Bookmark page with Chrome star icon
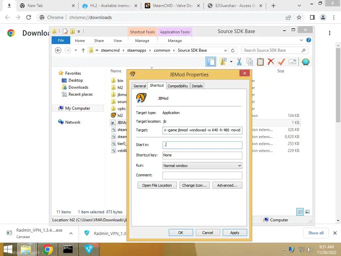The image size is (341, 256). pos(299,17)
